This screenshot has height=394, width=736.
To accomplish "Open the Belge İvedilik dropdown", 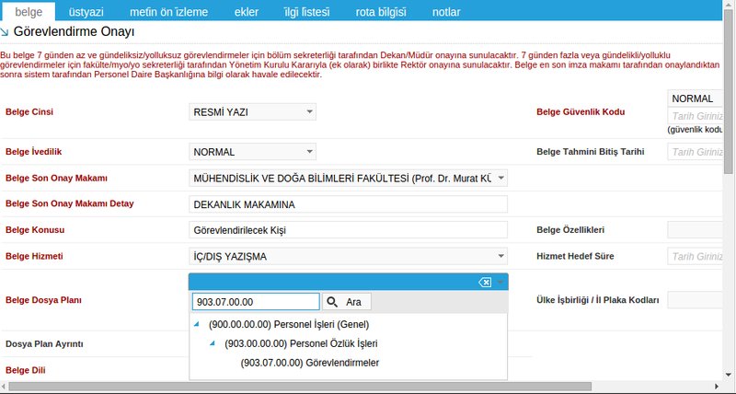I will (x=252, y=151).
